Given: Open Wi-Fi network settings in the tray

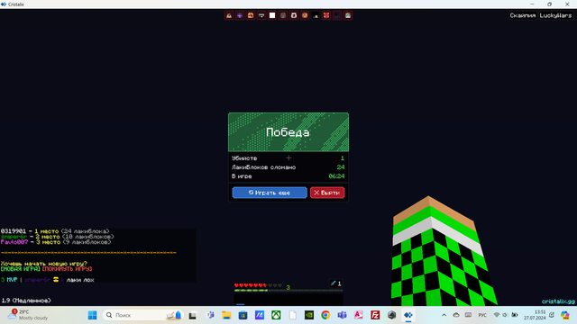Looking at the screenshot, I should point(497,315).
